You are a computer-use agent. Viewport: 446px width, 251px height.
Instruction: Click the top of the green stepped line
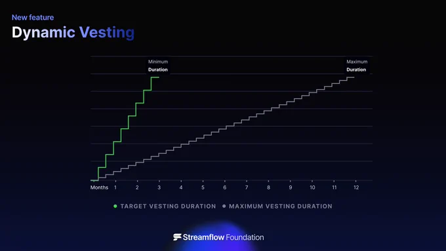tap(155, 77)
